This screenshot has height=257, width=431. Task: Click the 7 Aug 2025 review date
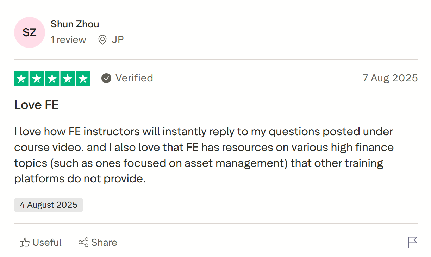tap(390, 78)
